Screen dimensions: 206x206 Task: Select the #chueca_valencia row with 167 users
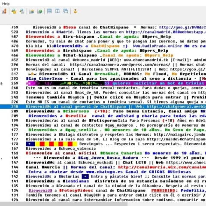tap(103, 148)
